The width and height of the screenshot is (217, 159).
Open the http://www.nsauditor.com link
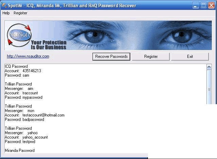click(28, 56)
